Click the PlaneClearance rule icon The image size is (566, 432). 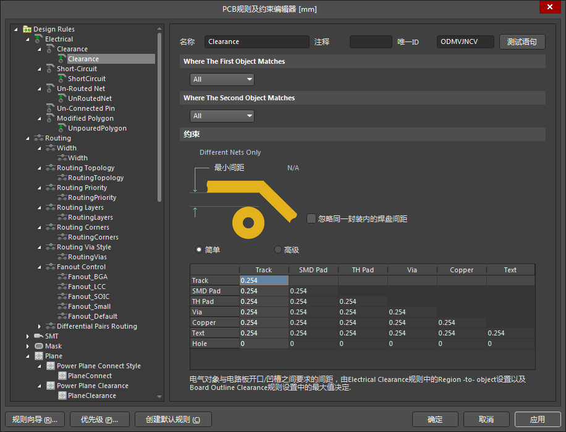coord(62,395)
